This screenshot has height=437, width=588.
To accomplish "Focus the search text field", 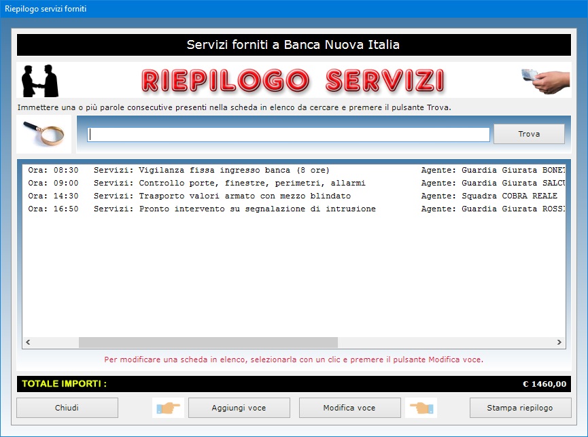I will pyautogui.click(x=288, y=135).
